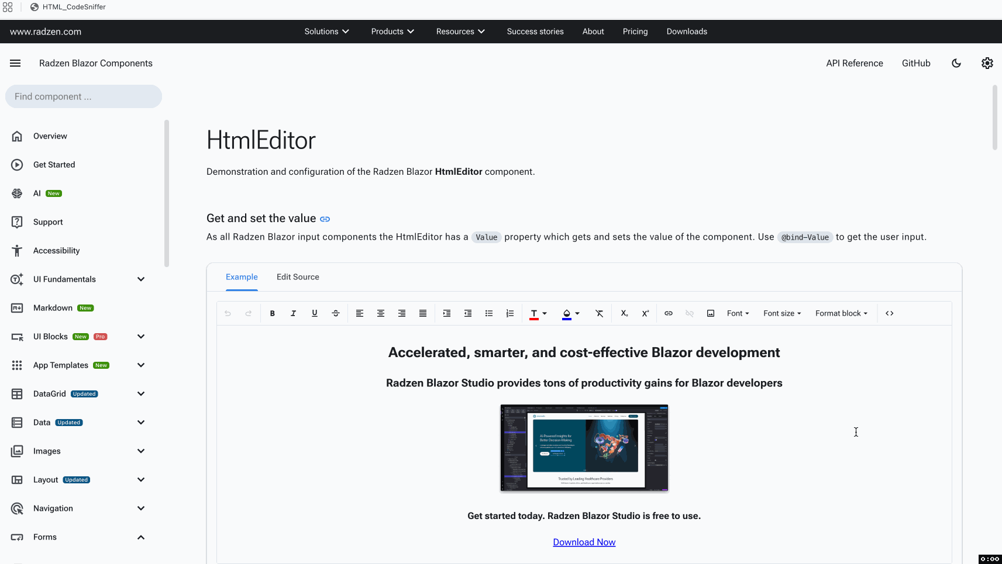Click the Download Now link
The height and width of the screenshot is (564, 1002).
point(584,542)
